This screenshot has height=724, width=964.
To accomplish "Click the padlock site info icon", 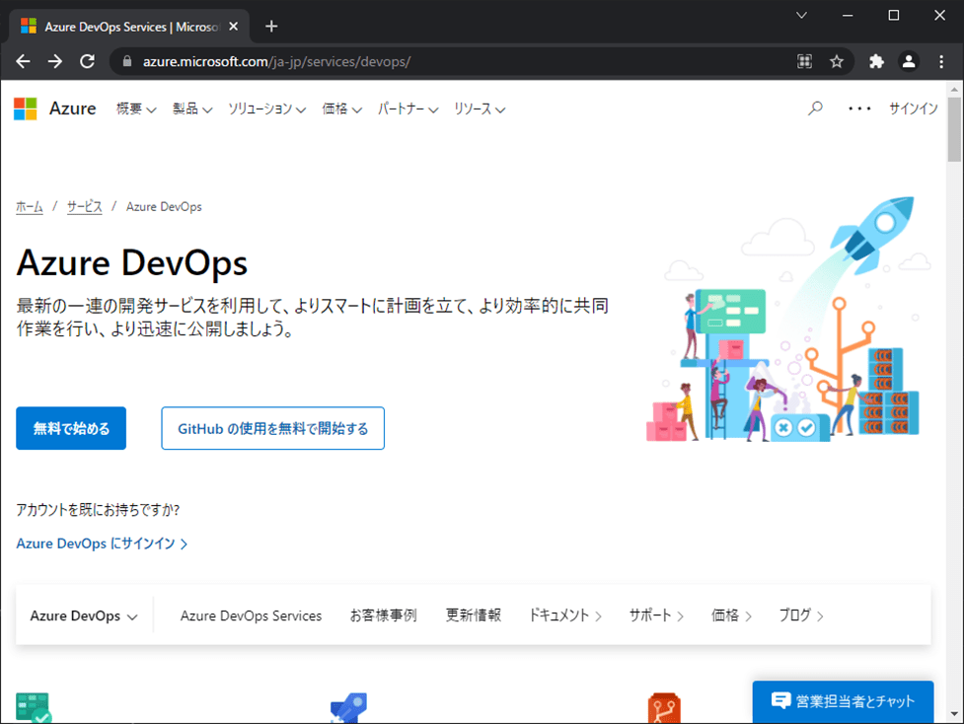I will pos(127,61).
